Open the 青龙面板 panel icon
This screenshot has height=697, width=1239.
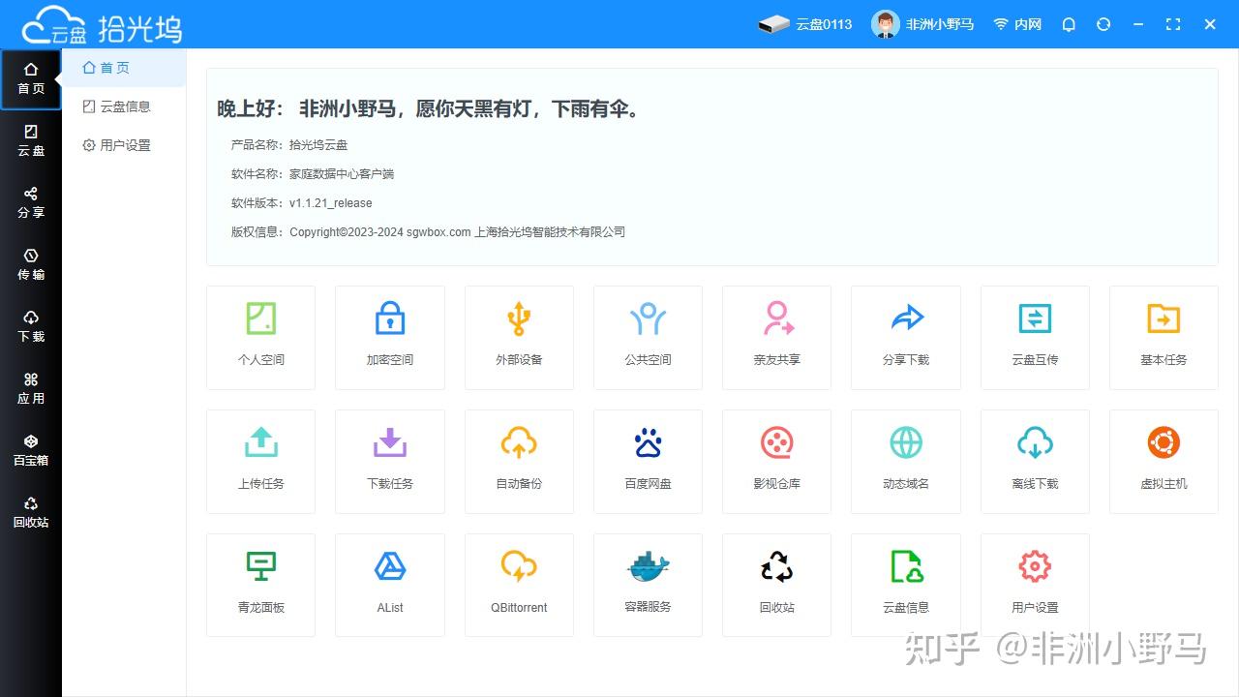tap(260, 585)
